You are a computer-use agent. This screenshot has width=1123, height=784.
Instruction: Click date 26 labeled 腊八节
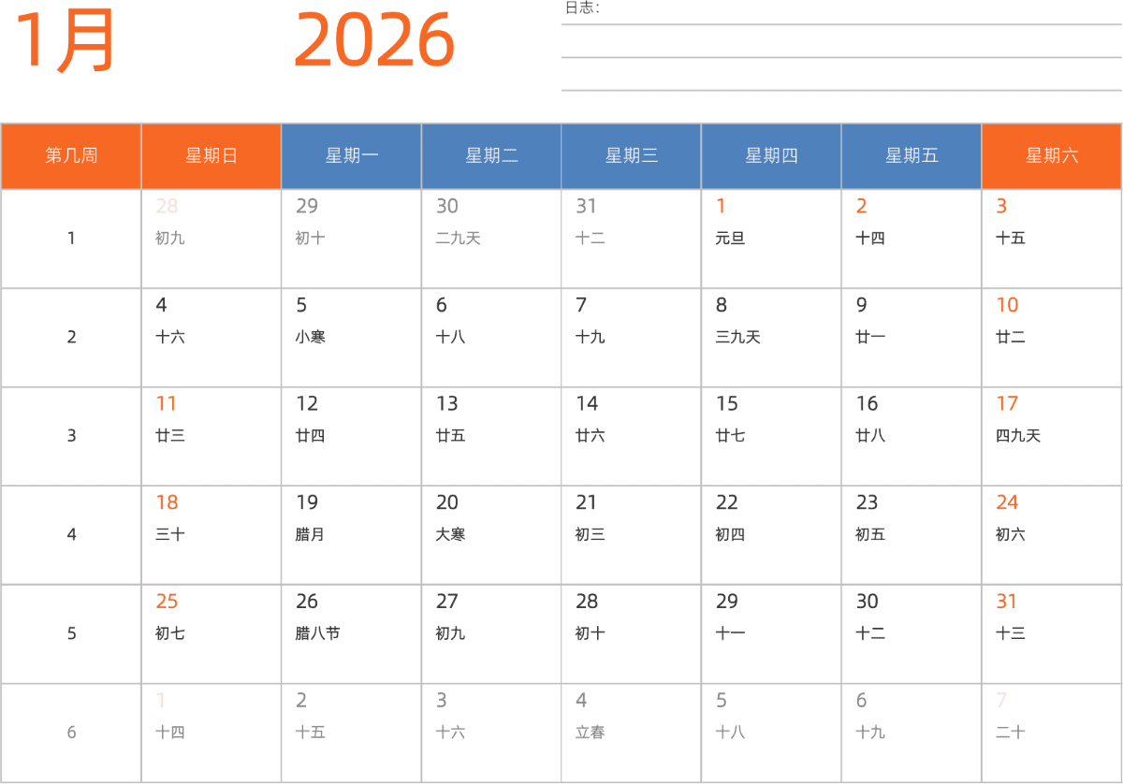pyautogui.click(x=352, y=634)
